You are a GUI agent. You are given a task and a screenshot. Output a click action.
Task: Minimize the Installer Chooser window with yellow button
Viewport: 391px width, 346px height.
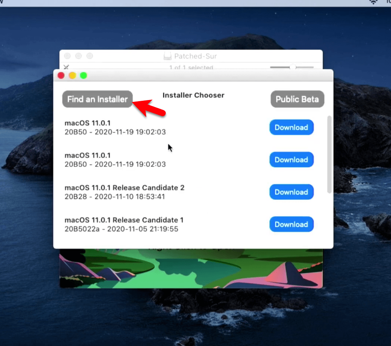coord(72,76)
